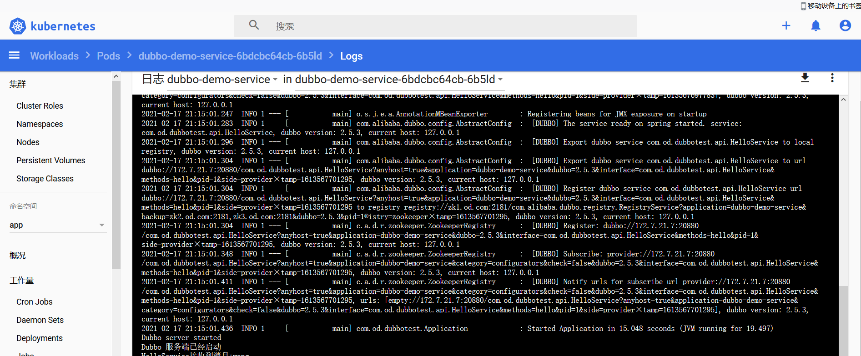
Task: Click the Kubernetes logo icon
Action: click(x=18, y=26)
